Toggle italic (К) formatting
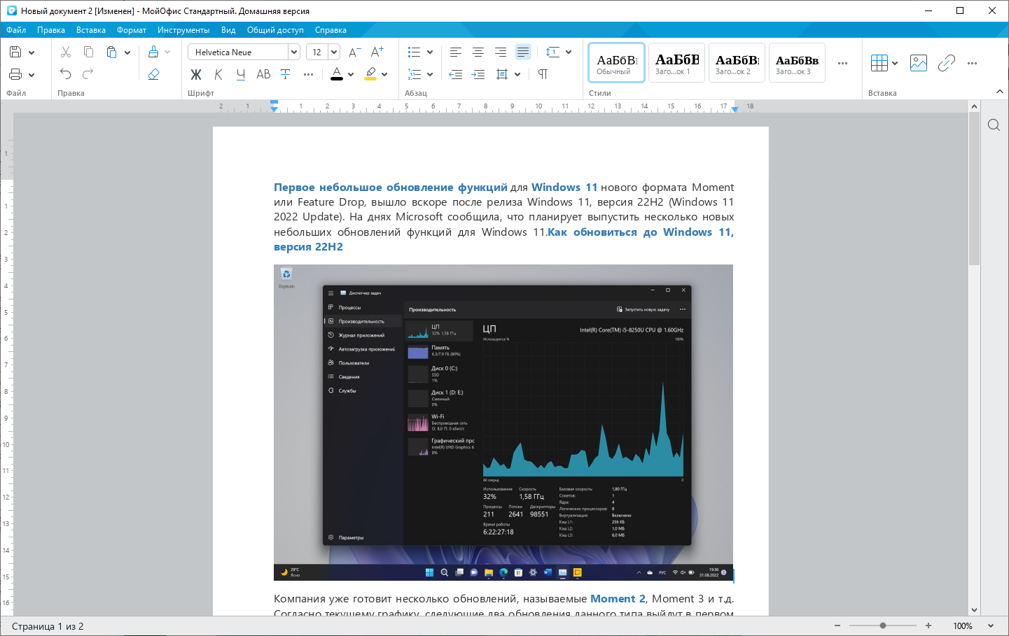Screen dimensions: 1009x636 point(218,74)
